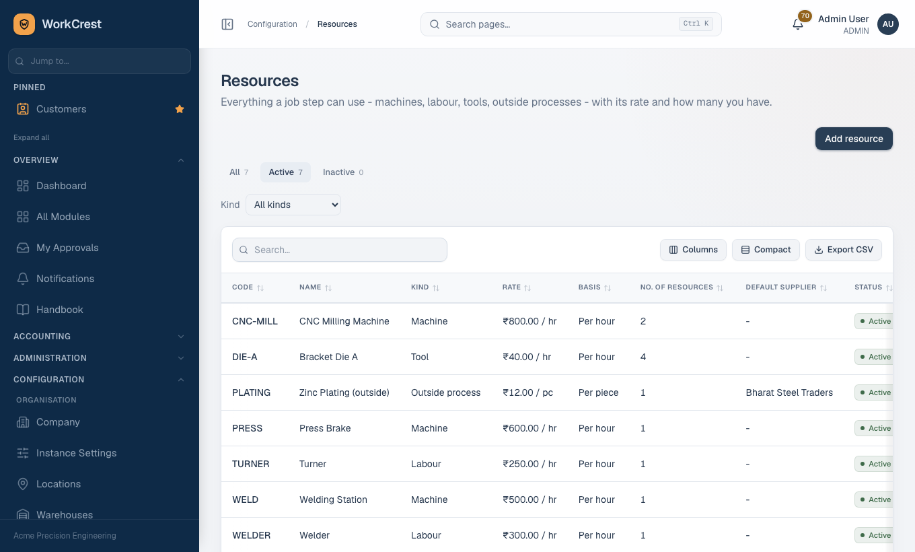This screenshot has width=915, height=552.
Task: Focus the Search pages field
Action: (571, 24)
